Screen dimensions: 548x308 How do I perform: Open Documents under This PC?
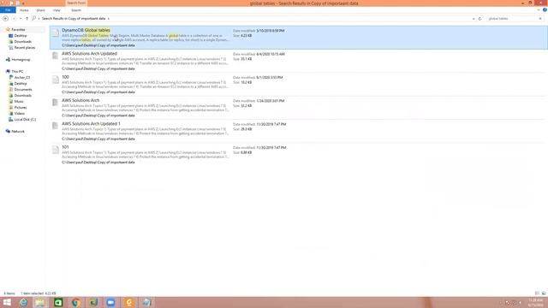click(23, 89)
